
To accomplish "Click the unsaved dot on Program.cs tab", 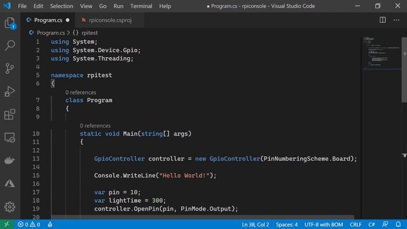I will pyautogui.click(x=68, y=20).
